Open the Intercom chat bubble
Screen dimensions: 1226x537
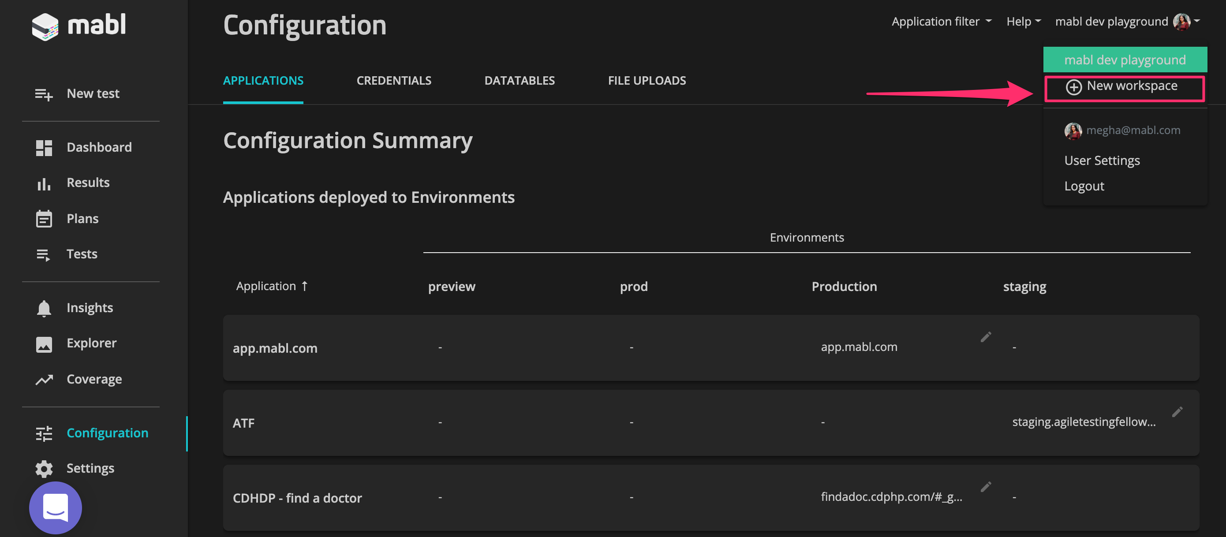tap(55, 507)
